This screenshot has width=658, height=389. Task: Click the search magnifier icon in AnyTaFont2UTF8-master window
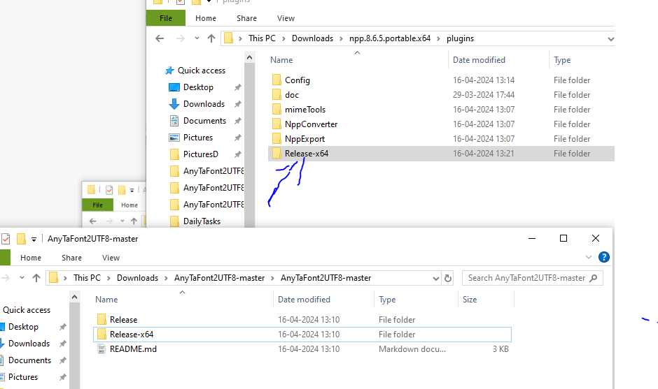point(594,278)
